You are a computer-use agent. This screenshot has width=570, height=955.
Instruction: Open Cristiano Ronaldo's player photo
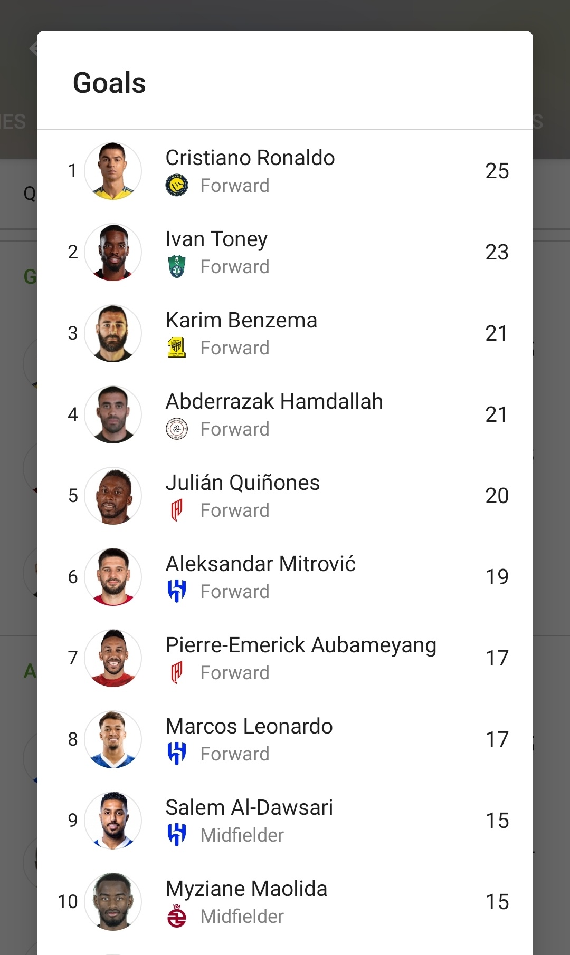[113, 171]
